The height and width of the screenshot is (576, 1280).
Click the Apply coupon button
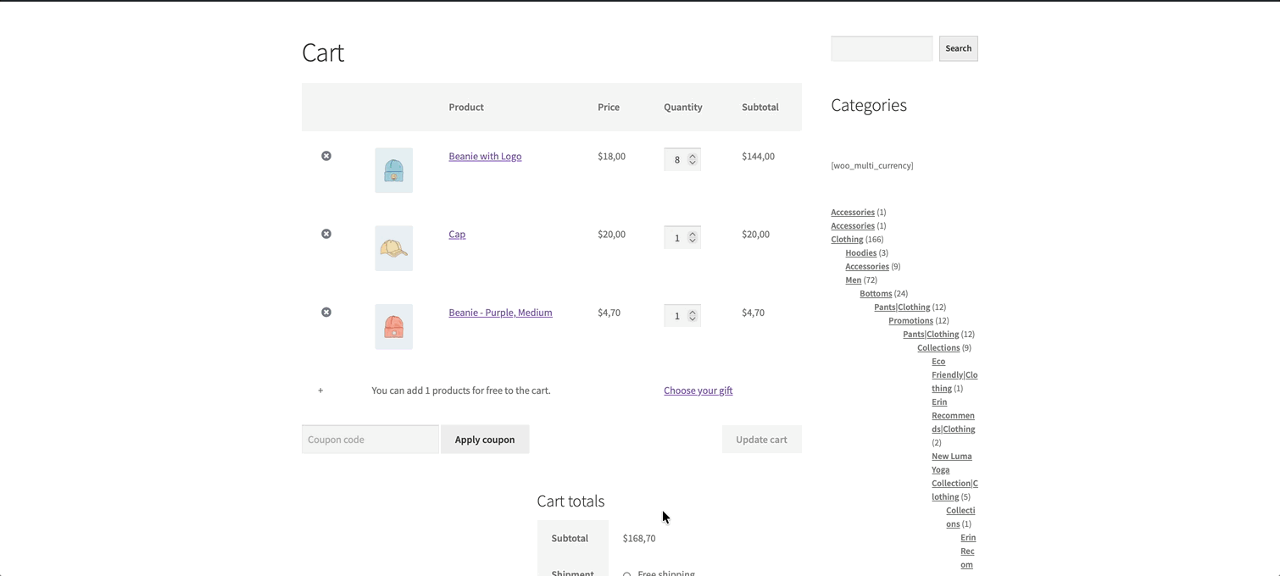[485, 440]
